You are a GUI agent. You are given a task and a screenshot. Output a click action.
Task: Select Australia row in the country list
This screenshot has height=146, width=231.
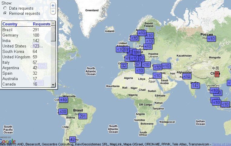click(x=26, y=79)
